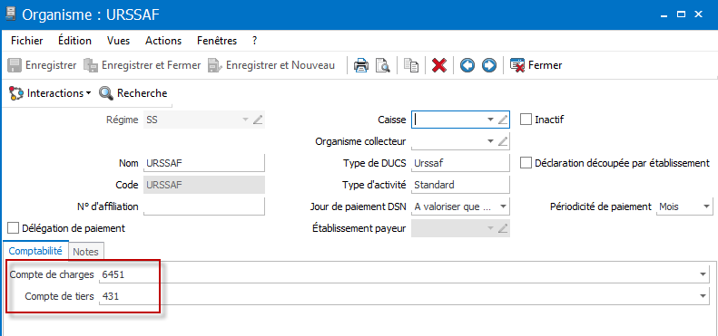
Task: Go to next record with right arrow
Action: click(x=489, y=65)
